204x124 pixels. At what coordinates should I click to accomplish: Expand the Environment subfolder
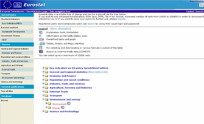pyautogui.click(x=46, y=103)
